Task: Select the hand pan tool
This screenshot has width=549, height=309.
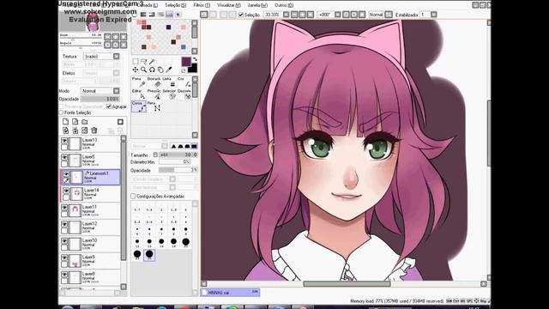Action: tap(160, 70)
